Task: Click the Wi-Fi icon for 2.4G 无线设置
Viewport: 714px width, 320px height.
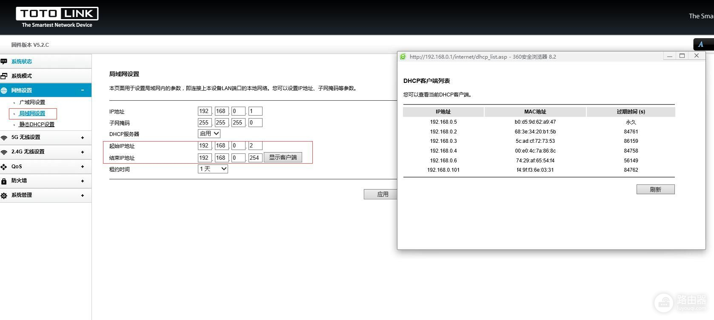Action: 4,152
